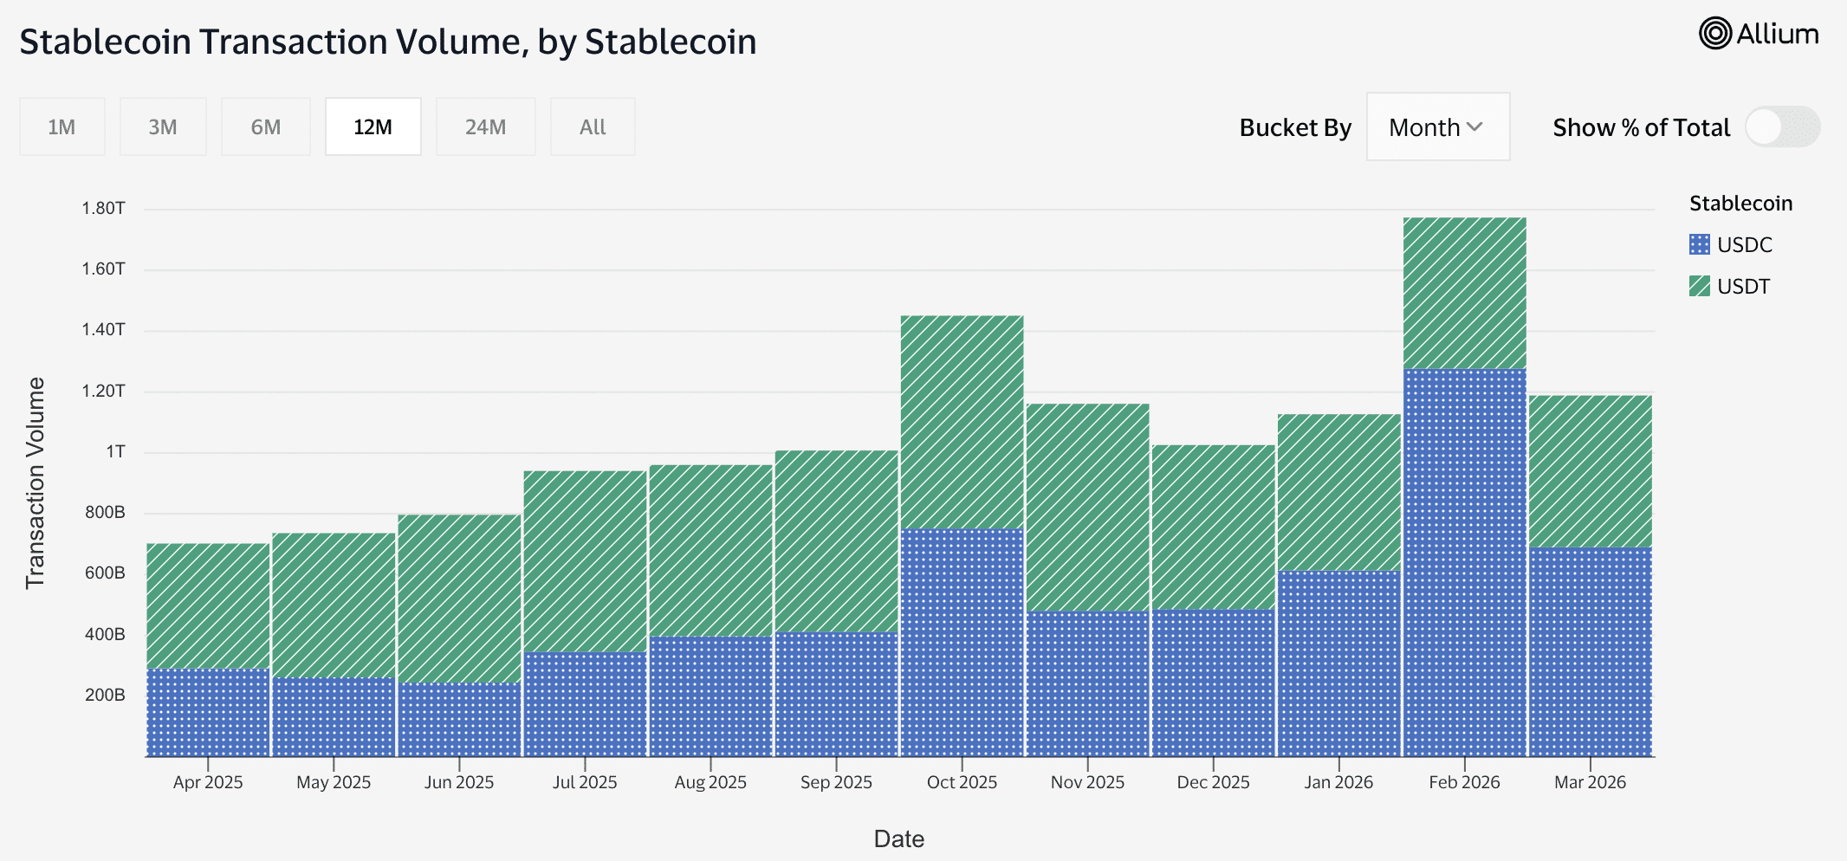Click the USDC legend label text
1847x861 pixels.
pyautogui.click(x=1744, y=245)
